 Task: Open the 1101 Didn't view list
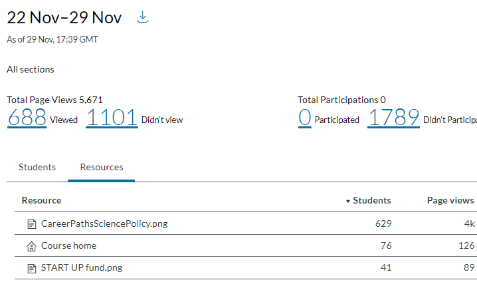coord(112,118)
